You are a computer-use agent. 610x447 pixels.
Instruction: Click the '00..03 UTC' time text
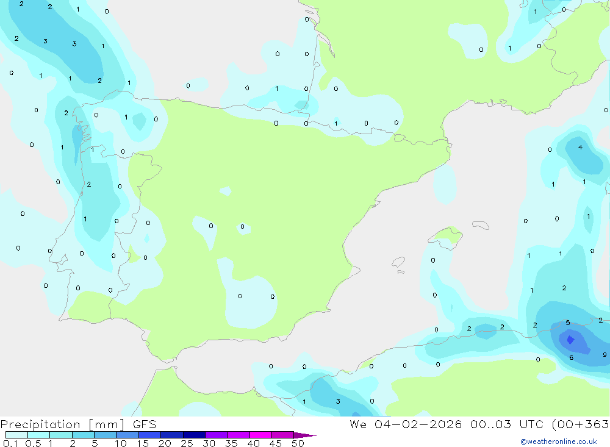[506, 424]
